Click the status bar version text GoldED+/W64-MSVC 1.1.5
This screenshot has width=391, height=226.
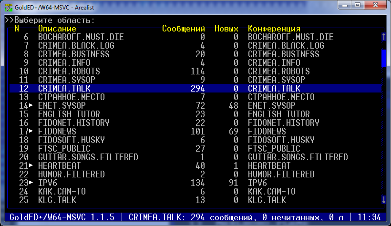point(62,217)
